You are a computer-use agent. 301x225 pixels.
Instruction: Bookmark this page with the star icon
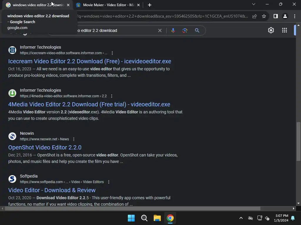[x=264, y=16]
